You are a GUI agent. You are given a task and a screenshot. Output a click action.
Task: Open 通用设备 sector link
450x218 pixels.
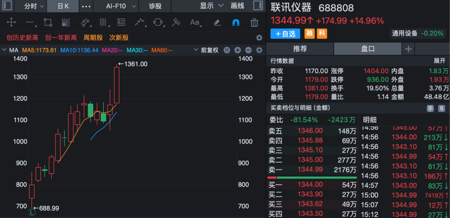tap(405, 33)
